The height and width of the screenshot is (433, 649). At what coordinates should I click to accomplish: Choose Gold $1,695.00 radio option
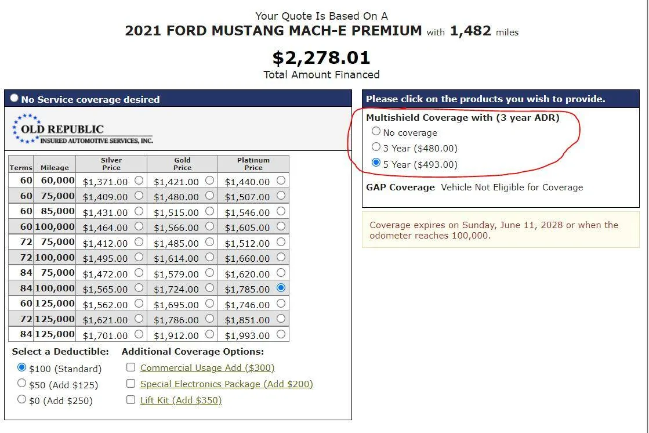coord(210,304)
